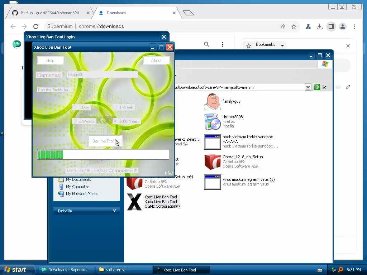The width and height of the screenshot is (367, 275).
Task: Switch to the GitHub software-VM tab
Action: coord(49,13)
